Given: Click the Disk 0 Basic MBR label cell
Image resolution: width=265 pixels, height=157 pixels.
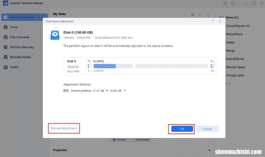Looking at the screenshot, I should click(75, 66).
